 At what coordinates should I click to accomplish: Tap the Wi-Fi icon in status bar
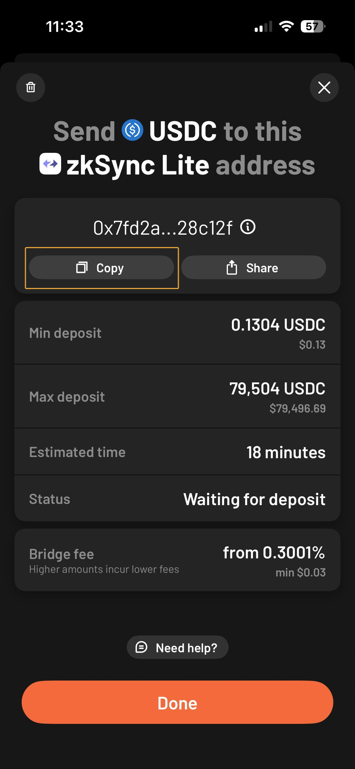point(286,26)
